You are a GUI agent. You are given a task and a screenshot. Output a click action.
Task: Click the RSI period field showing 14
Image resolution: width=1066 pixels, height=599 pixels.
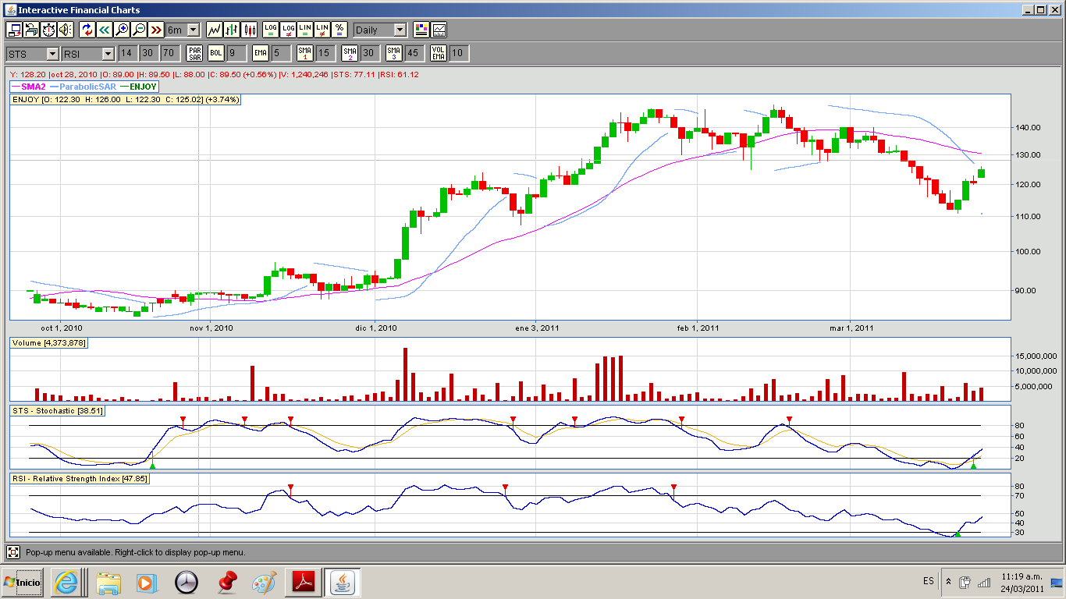(126, 53)
